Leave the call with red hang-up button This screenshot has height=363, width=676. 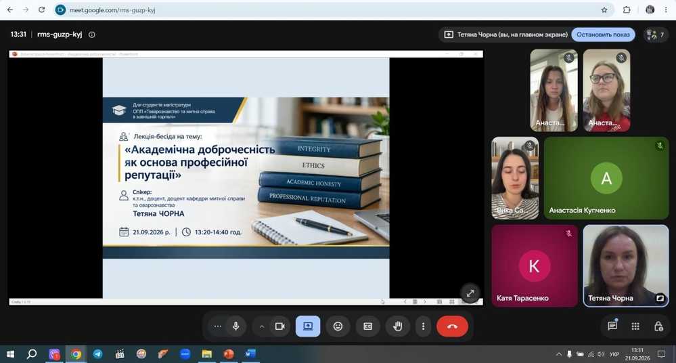tap(452, 326)
